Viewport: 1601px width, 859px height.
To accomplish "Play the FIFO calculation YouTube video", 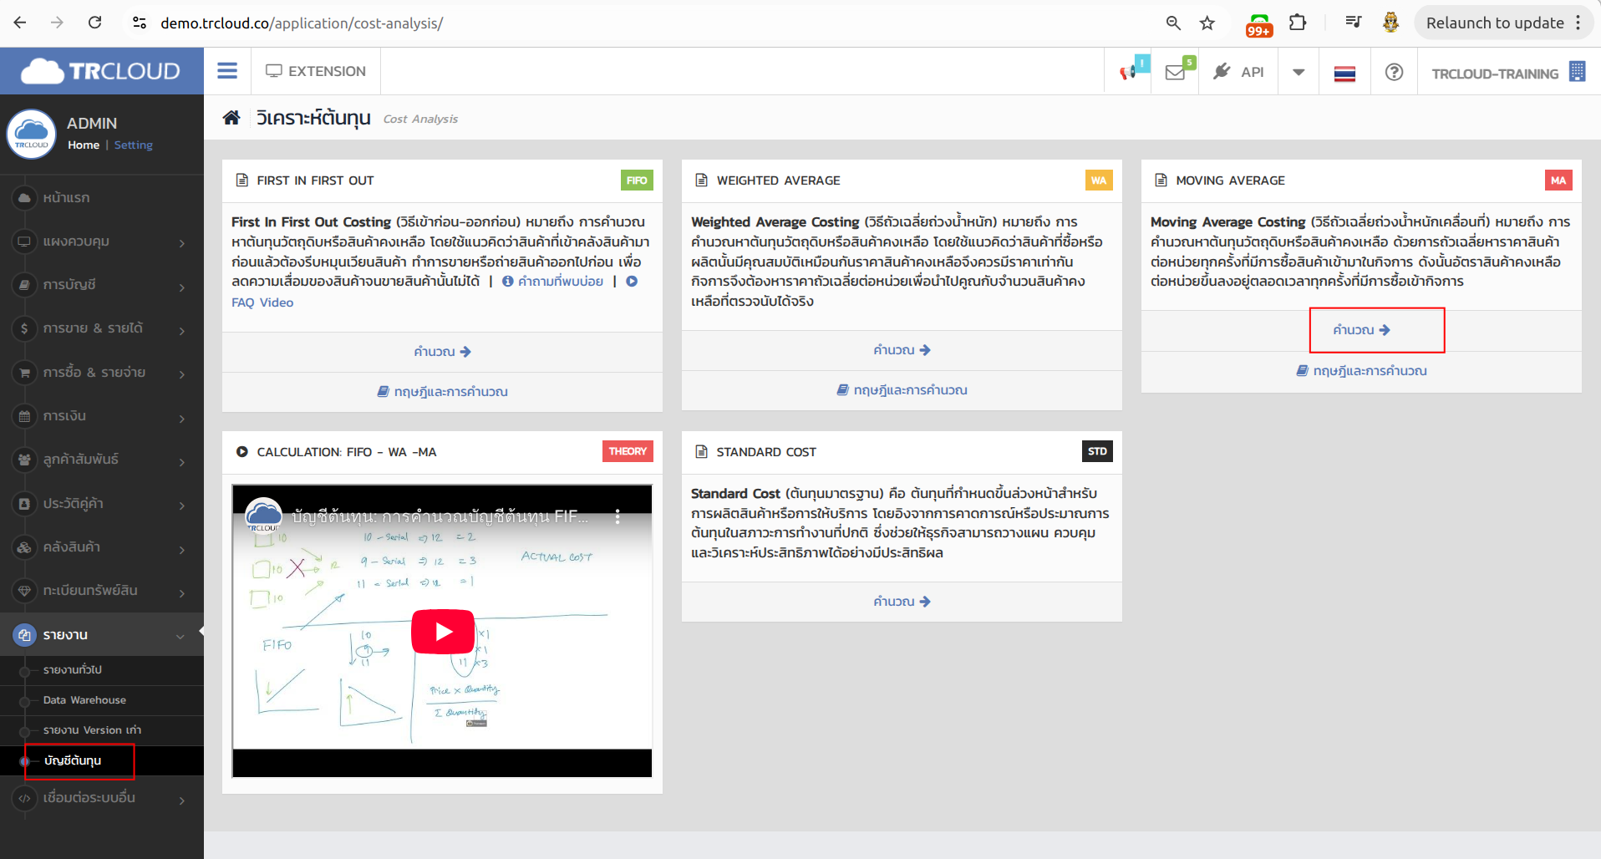I will pyautogui.click(x=443, y=632).
